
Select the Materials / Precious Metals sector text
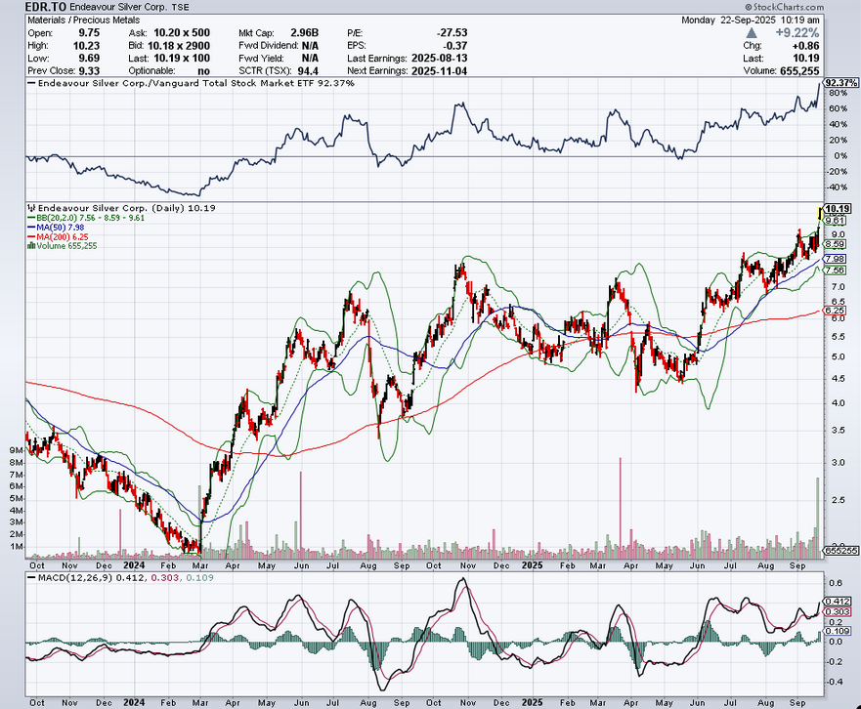[x=83, y=20]
